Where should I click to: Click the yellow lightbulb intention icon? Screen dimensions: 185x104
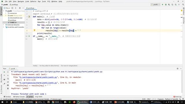click(34, 30)
